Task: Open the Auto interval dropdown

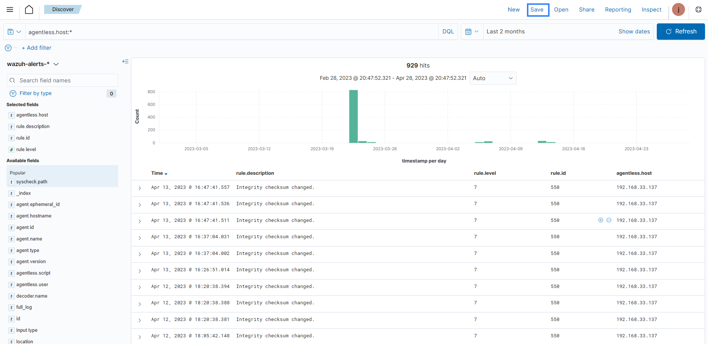Action: pos(493,78)
